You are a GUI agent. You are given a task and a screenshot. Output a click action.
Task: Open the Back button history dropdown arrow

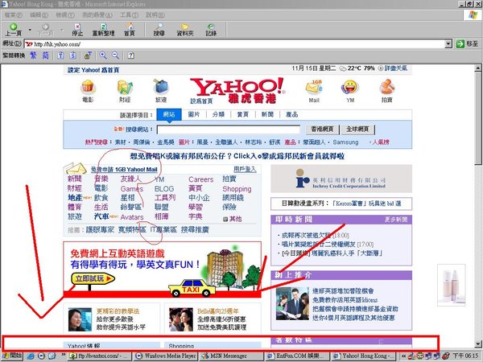tap(30, 30)
